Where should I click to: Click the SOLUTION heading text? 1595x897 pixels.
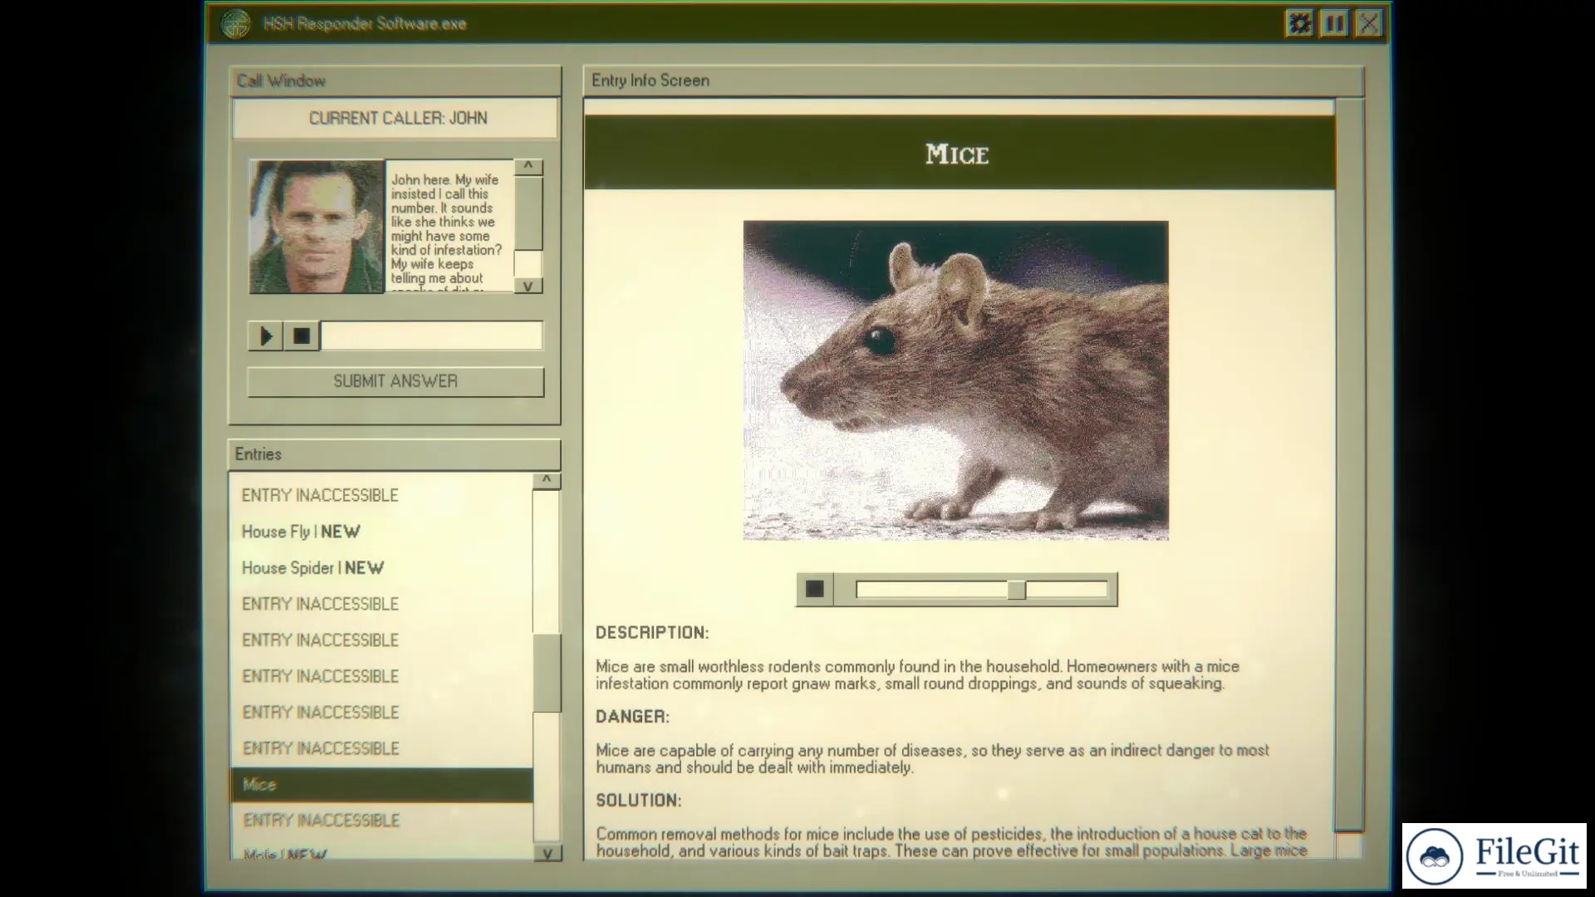click(x=638, y=801)
